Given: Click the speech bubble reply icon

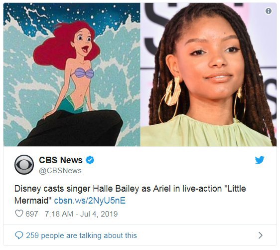Looking at the screenshot, I should click(19, 235).
